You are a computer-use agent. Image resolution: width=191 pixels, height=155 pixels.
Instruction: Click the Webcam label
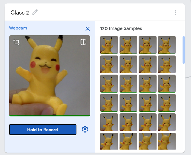(18, 28)
